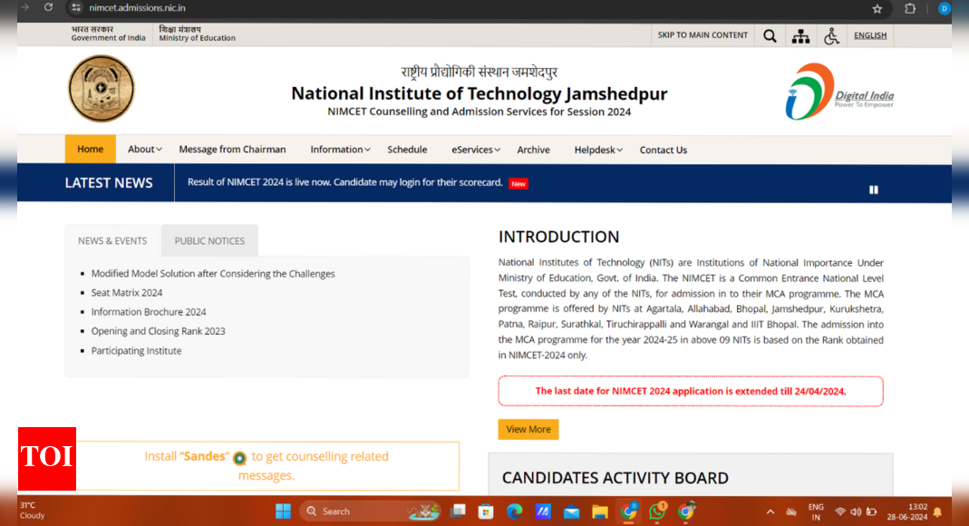The image size is (969, 526).
Task: Bookmark the page using the star icon
Action: click(x=877, y=9)
